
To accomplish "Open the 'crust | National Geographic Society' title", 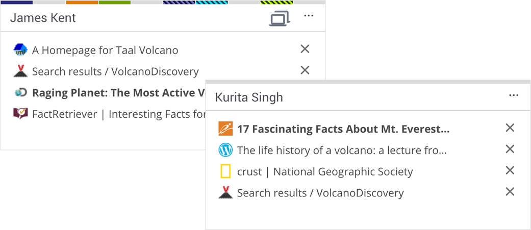I will [x=325, y=172].
